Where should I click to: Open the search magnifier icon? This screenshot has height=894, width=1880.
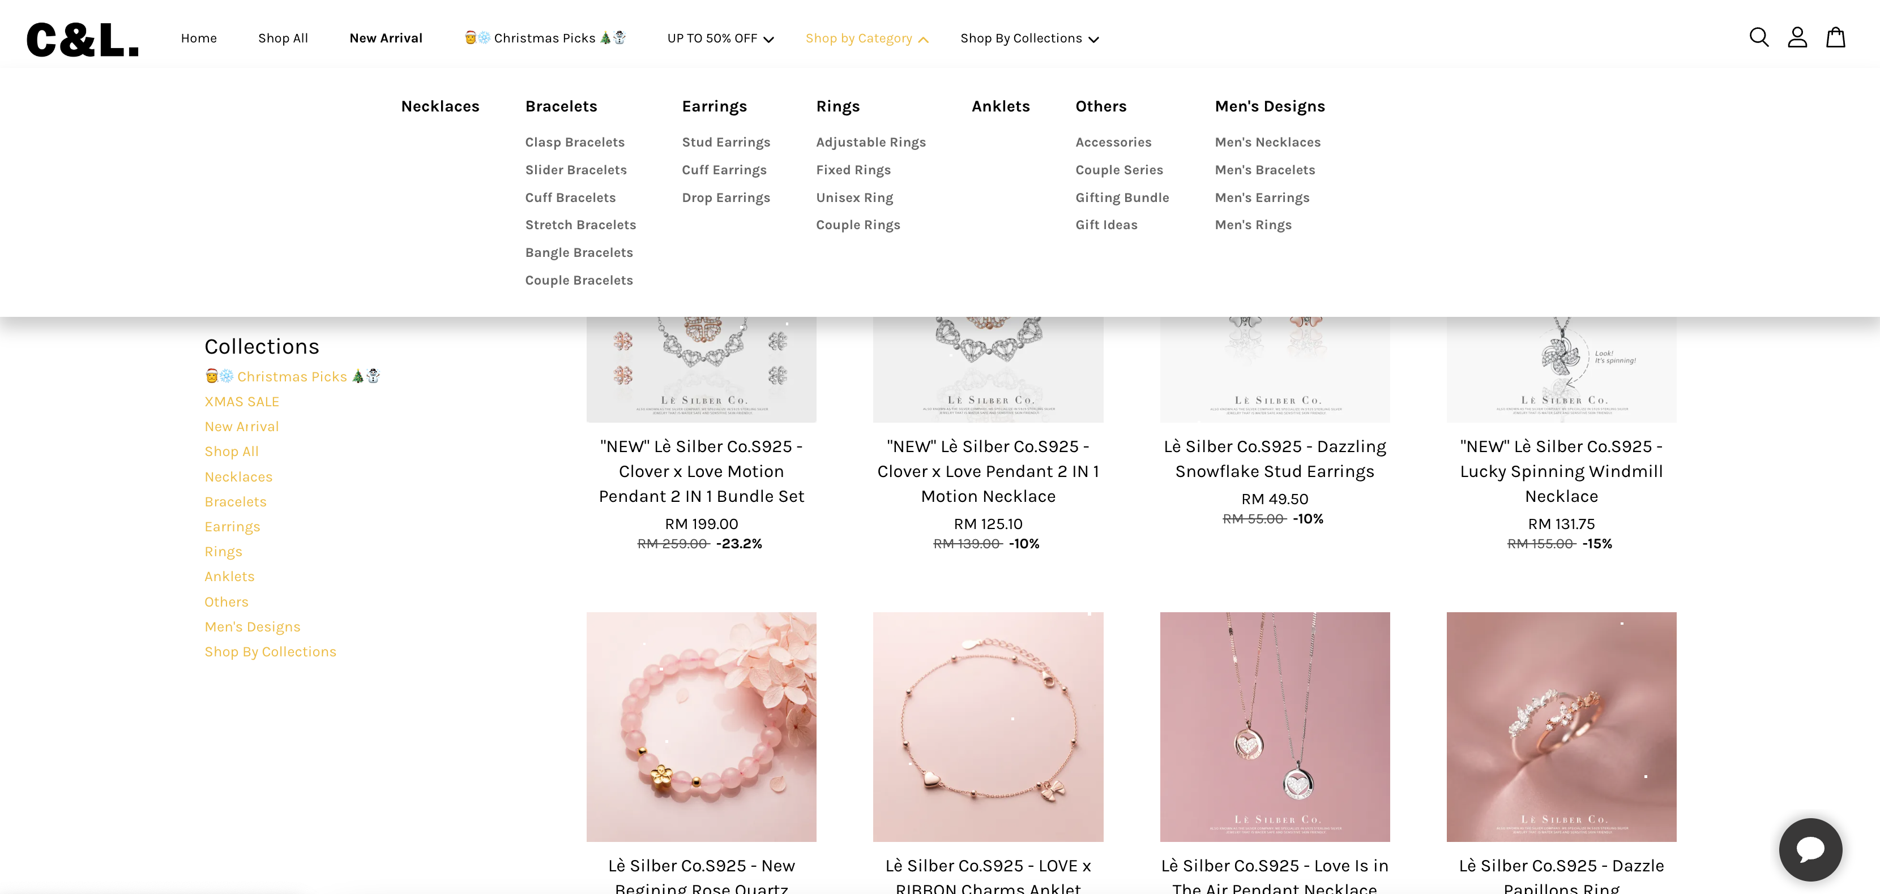pos(1759,37)
